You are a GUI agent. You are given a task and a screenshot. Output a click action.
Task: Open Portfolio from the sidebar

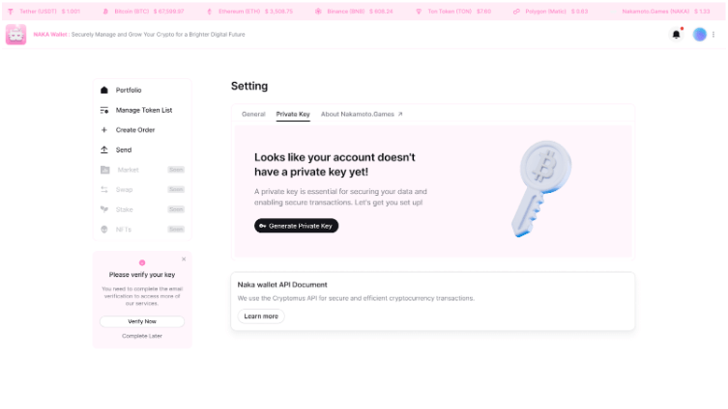point(129,90)
